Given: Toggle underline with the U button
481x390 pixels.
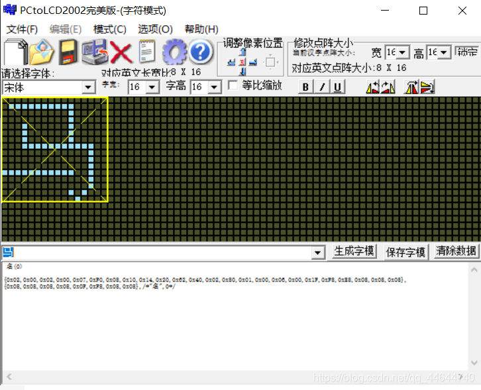Looking at the screenshot, I should point(337,87).
